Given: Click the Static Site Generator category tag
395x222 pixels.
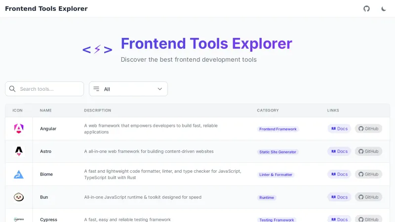Looking at the screenshot, I should tap(278, 152).
